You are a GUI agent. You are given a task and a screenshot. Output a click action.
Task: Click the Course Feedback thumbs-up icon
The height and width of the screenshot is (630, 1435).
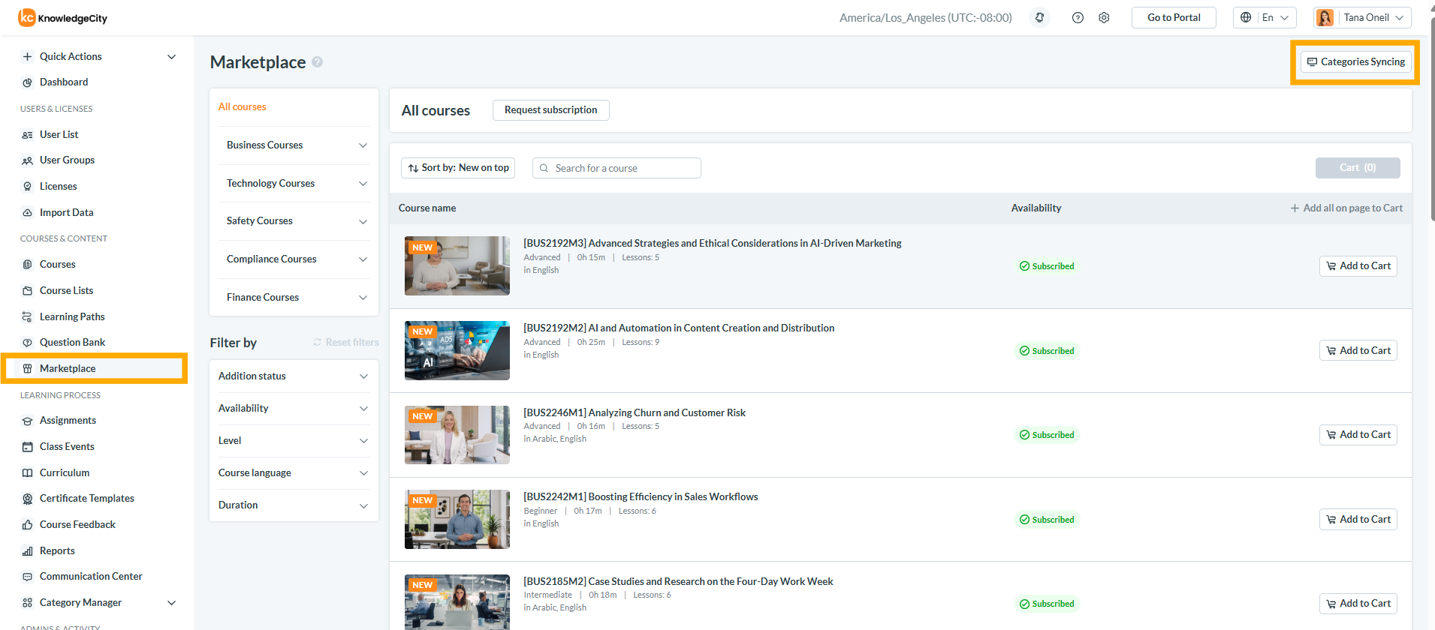point(27,525)
